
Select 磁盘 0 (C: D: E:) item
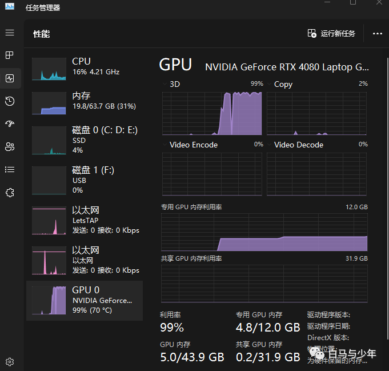point(85,140)
